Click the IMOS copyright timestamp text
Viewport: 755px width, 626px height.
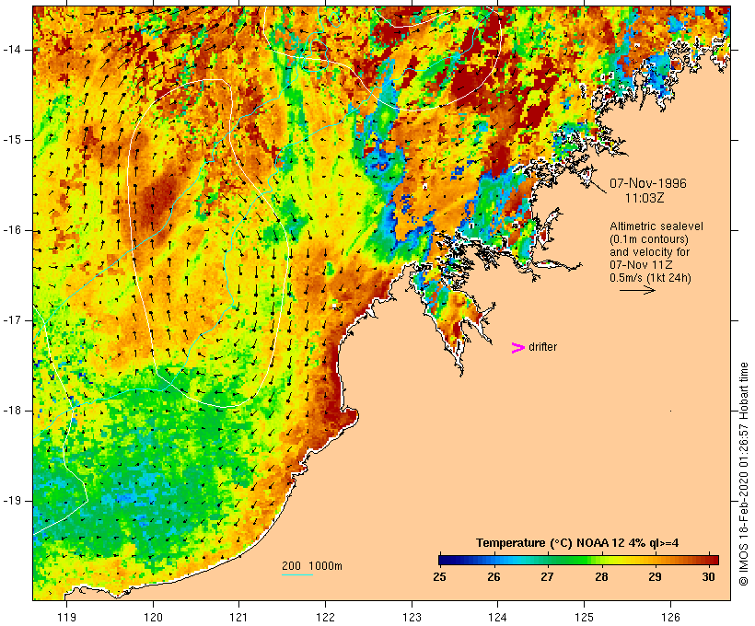pyautogui.click(x=743, y=474)
